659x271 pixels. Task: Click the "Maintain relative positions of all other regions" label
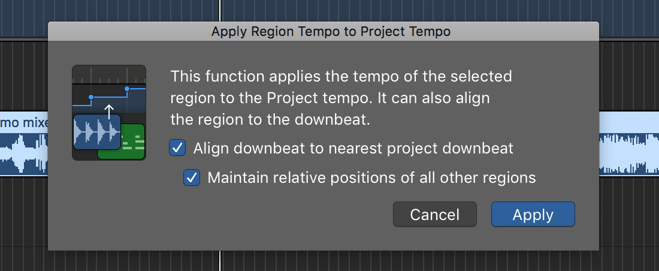point(371,177)
